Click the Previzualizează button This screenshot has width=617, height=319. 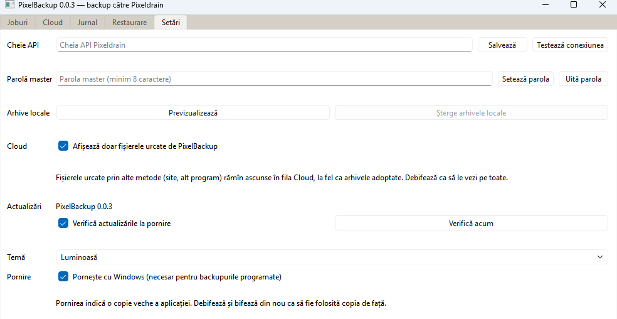pyautogui.click(x=193, y=113)
